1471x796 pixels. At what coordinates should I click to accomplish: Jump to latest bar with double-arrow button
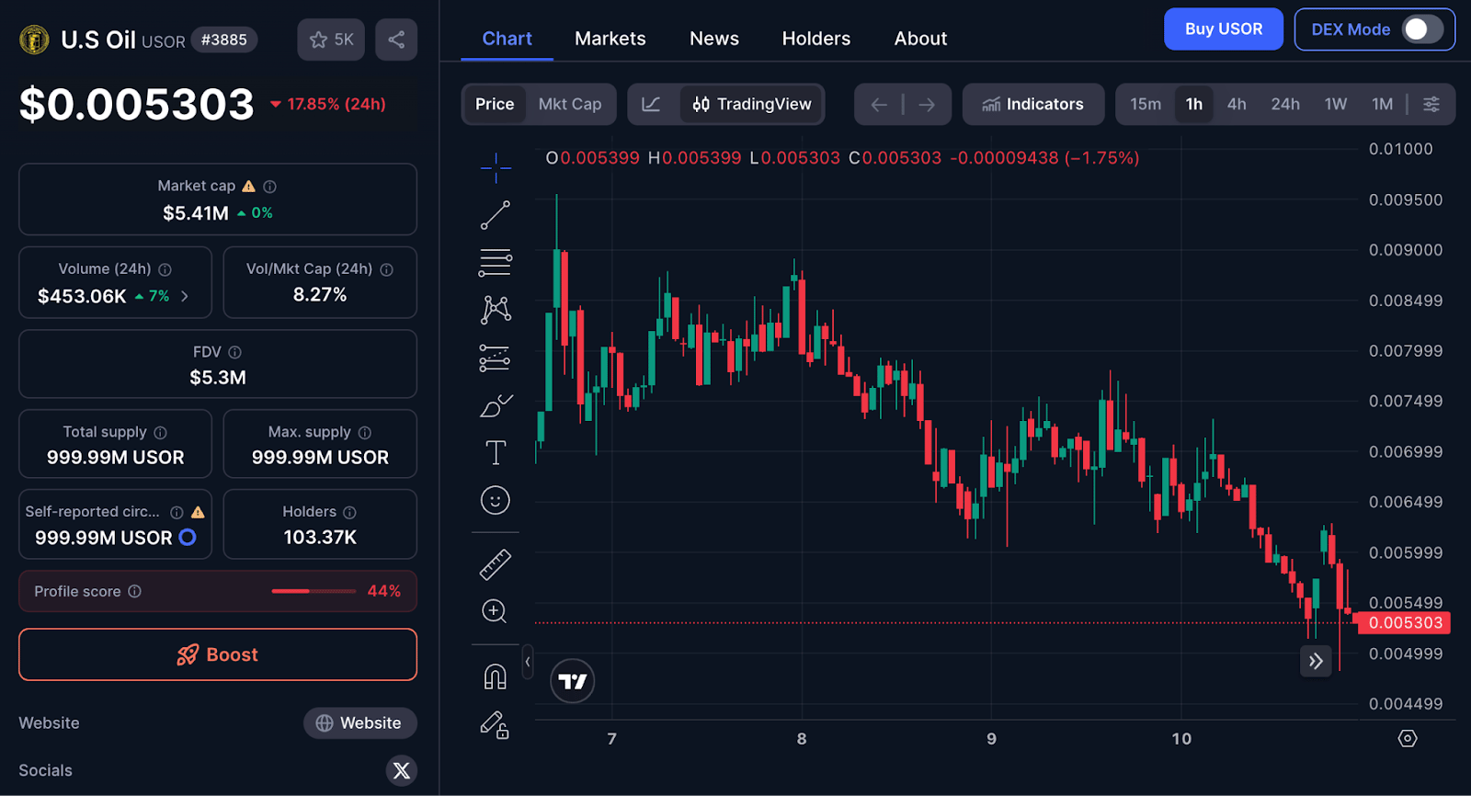1316,661
